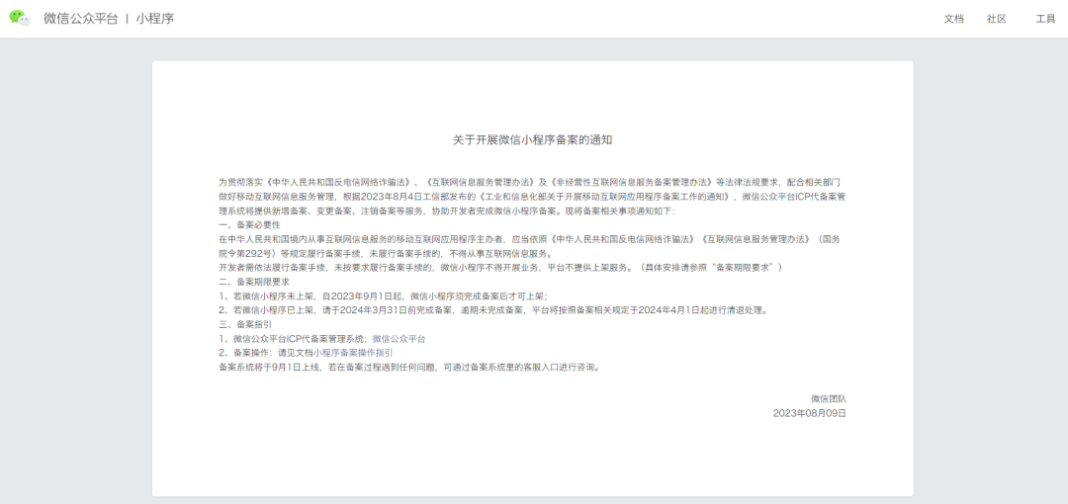Image resolution: width=1068 pixels, height=504 pixels.
Task: Click the signature 微信团队
Action: 829,398
